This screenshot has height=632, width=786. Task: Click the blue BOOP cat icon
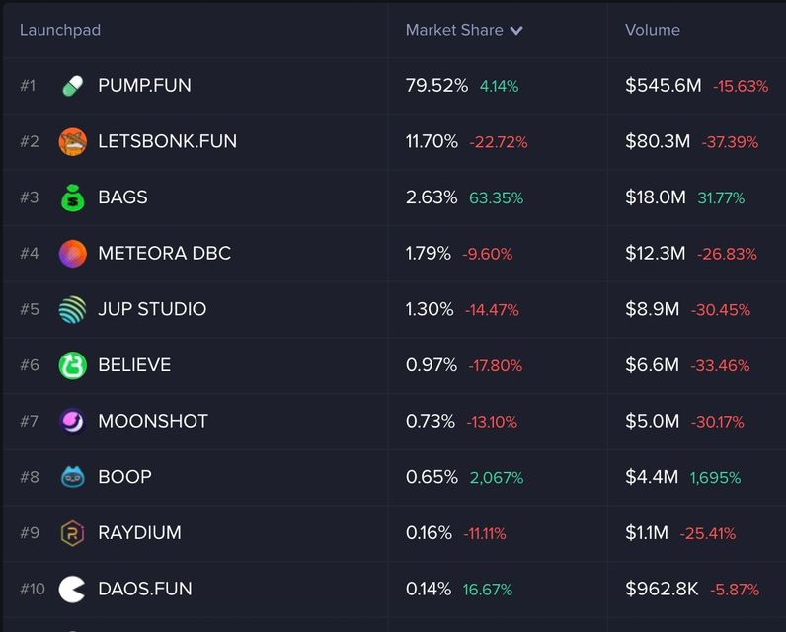click(x=72, y=477)
